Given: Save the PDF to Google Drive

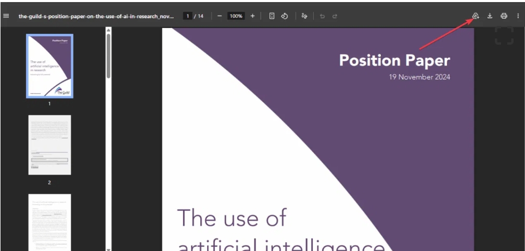Looking at the screenshot, I should [476, 16].
